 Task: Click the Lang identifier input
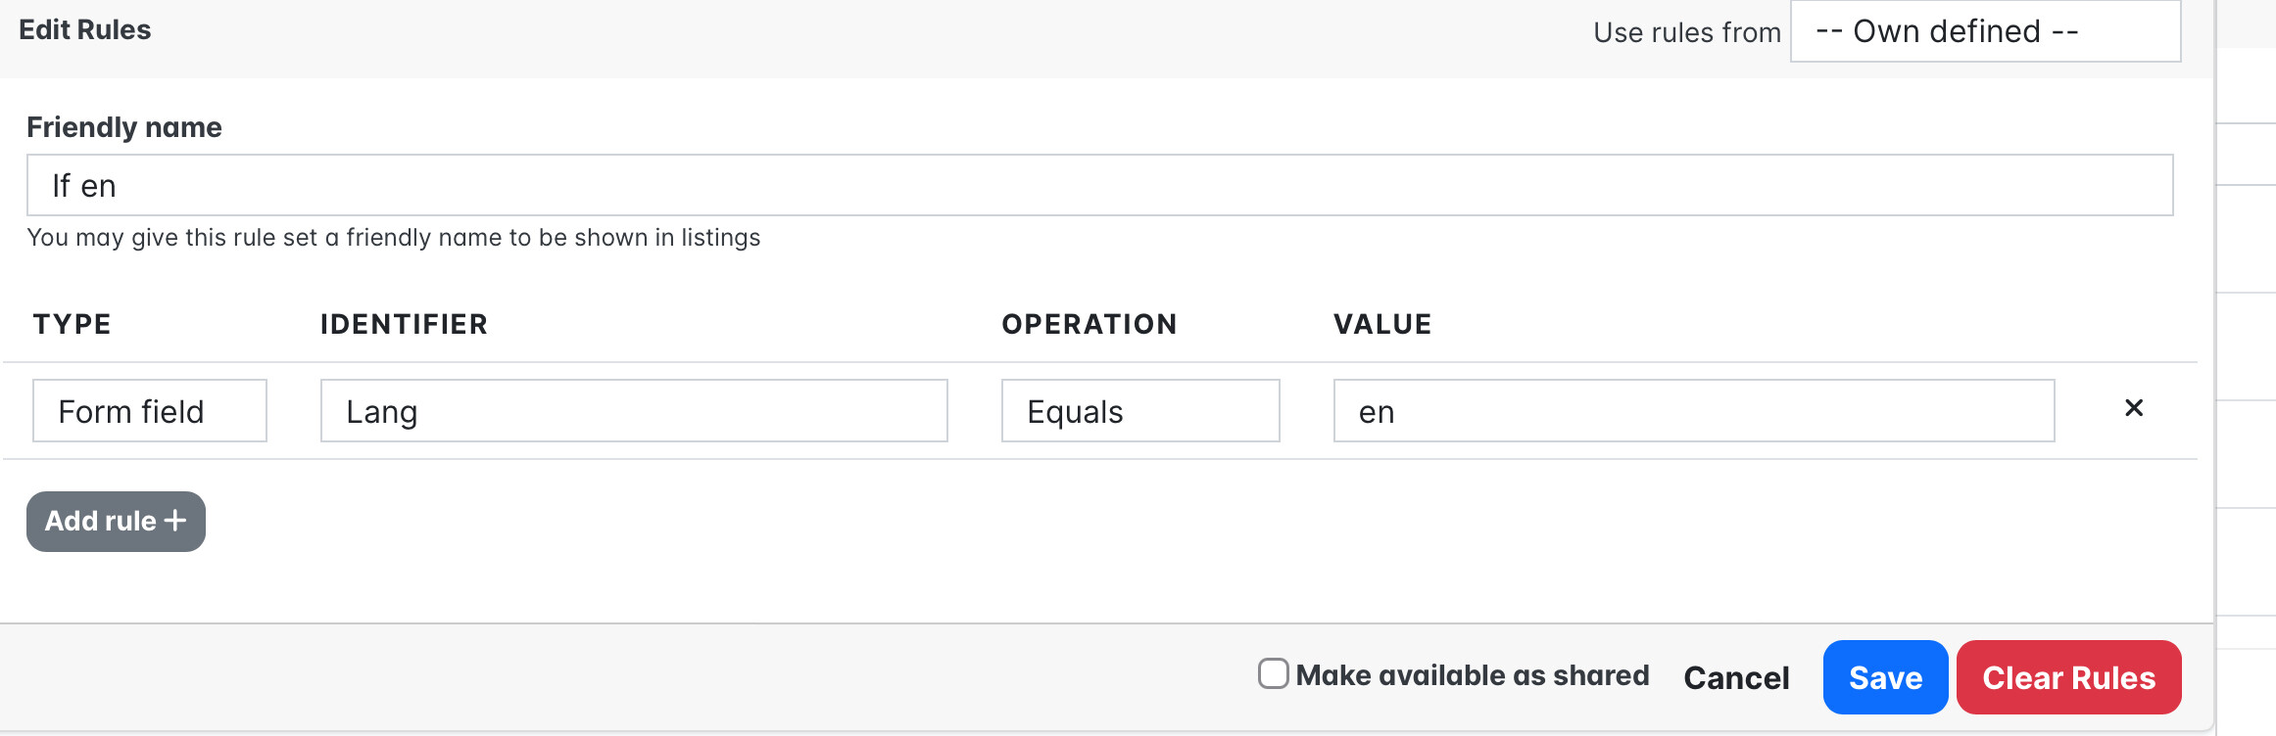click(633, 411)
